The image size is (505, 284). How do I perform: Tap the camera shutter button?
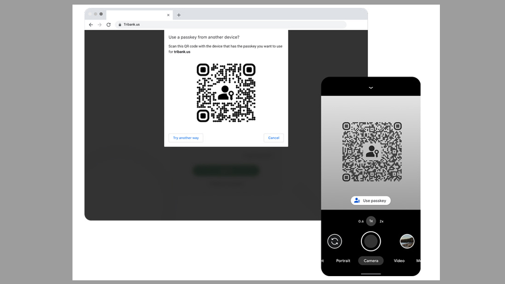(371, 241)
